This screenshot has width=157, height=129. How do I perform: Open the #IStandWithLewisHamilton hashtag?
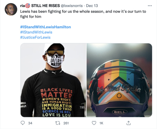pyautogui.click(x=46, y=27)
